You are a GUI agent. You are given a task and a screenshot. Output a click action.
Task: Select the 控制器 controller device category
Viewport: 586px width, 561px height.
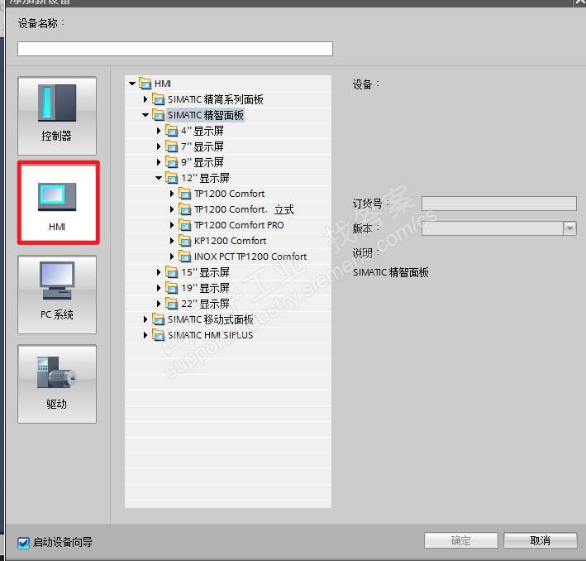tap(57, 116)
